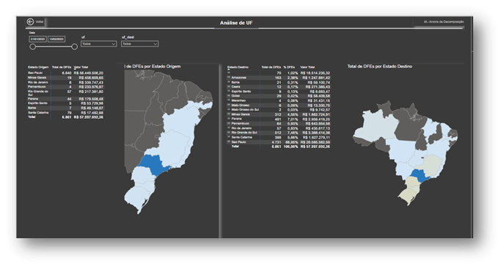The image size is (504, 269).
Task: Click origin total value R$ 57.397.092,36
Action: pos(89,117)
